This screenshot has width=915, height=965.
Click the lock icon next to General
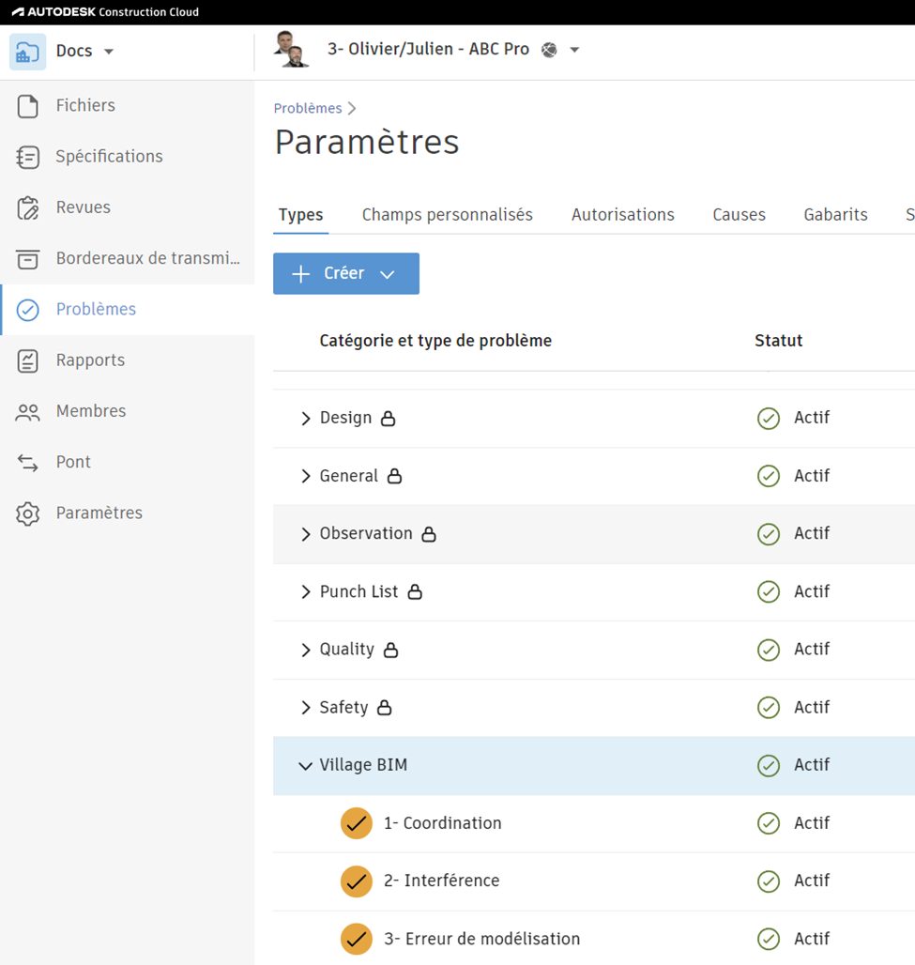(x=394, y=476)
